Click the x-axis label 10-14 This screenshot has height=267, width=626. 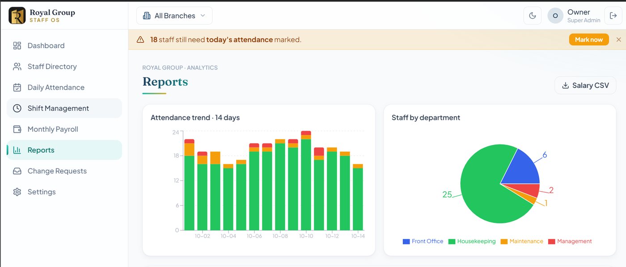coord(358,236)
